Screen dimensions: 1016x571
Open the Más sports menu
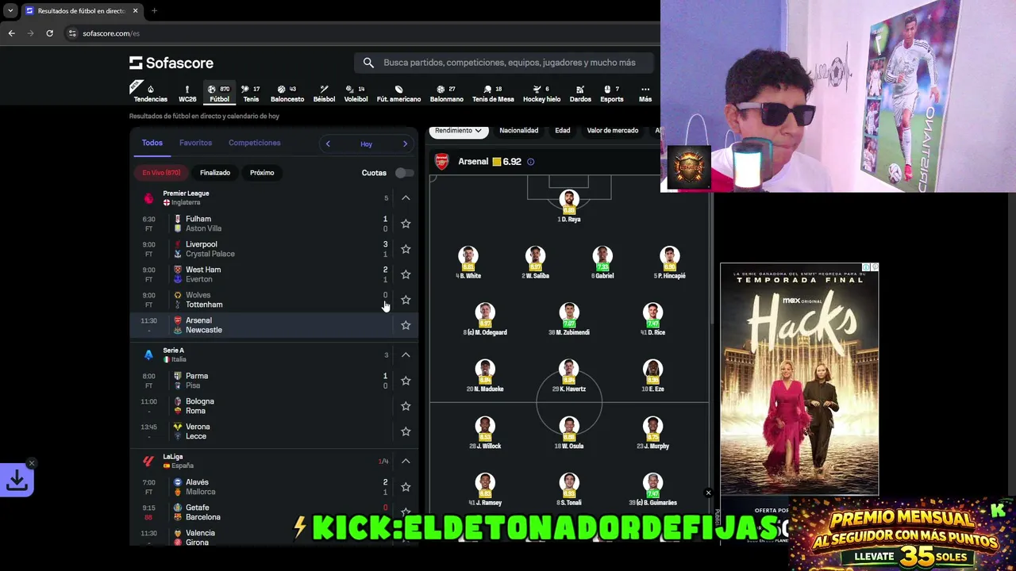click(645, 94)
